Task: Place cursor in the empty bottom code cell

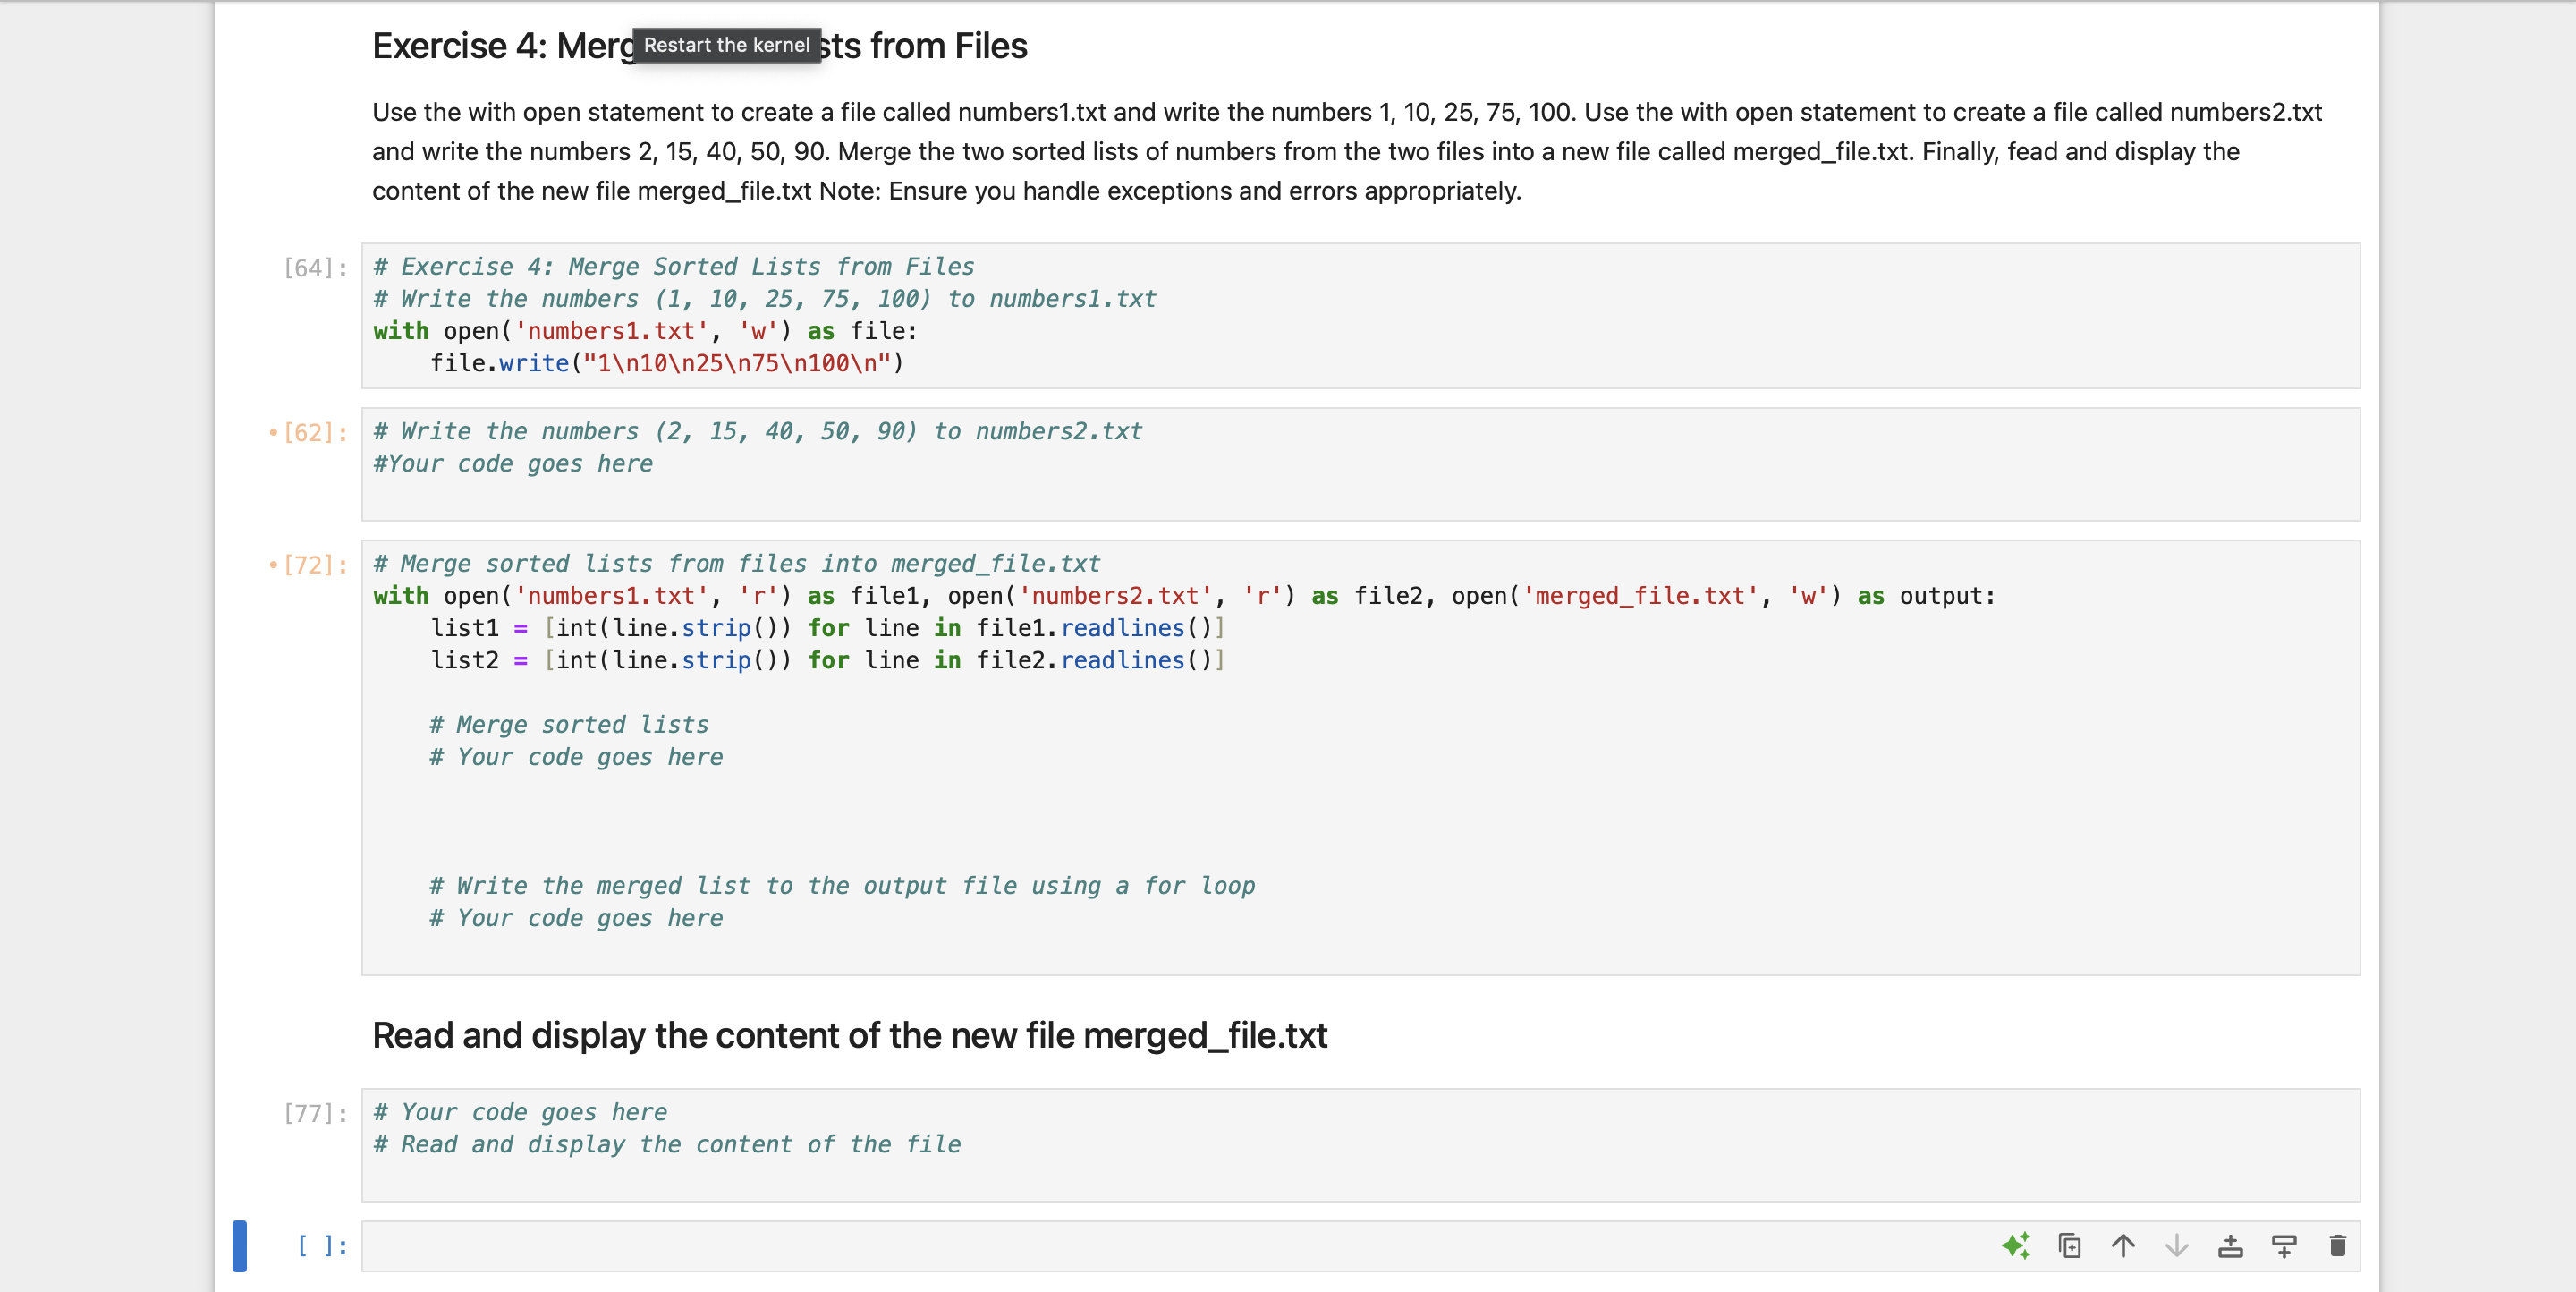Action: pos(1200,1246)
